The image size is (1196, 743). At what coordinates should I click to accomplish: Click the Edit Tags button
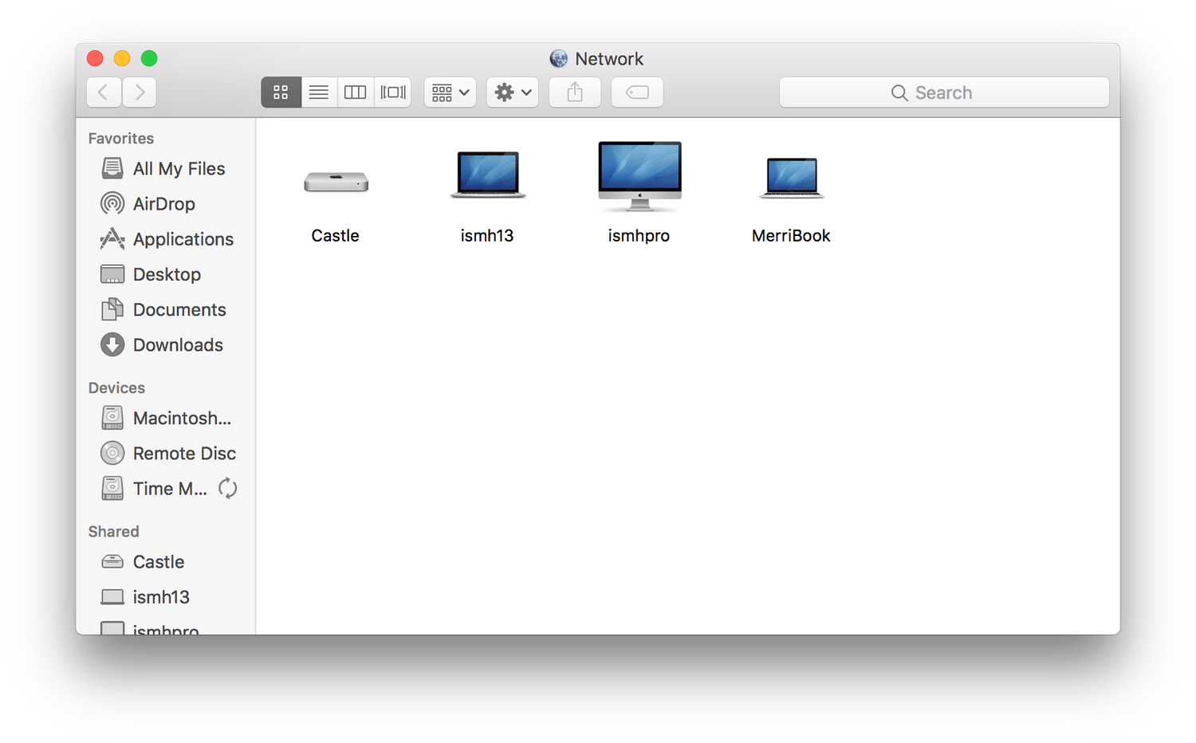[637, 92]
